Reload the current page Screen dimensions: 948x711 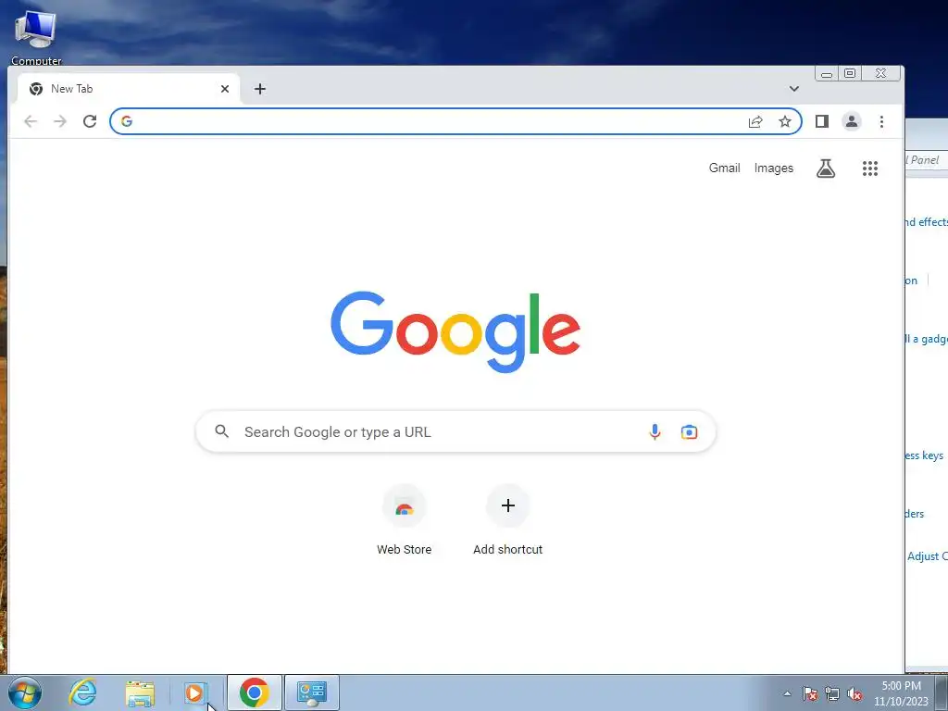[90, 121]
